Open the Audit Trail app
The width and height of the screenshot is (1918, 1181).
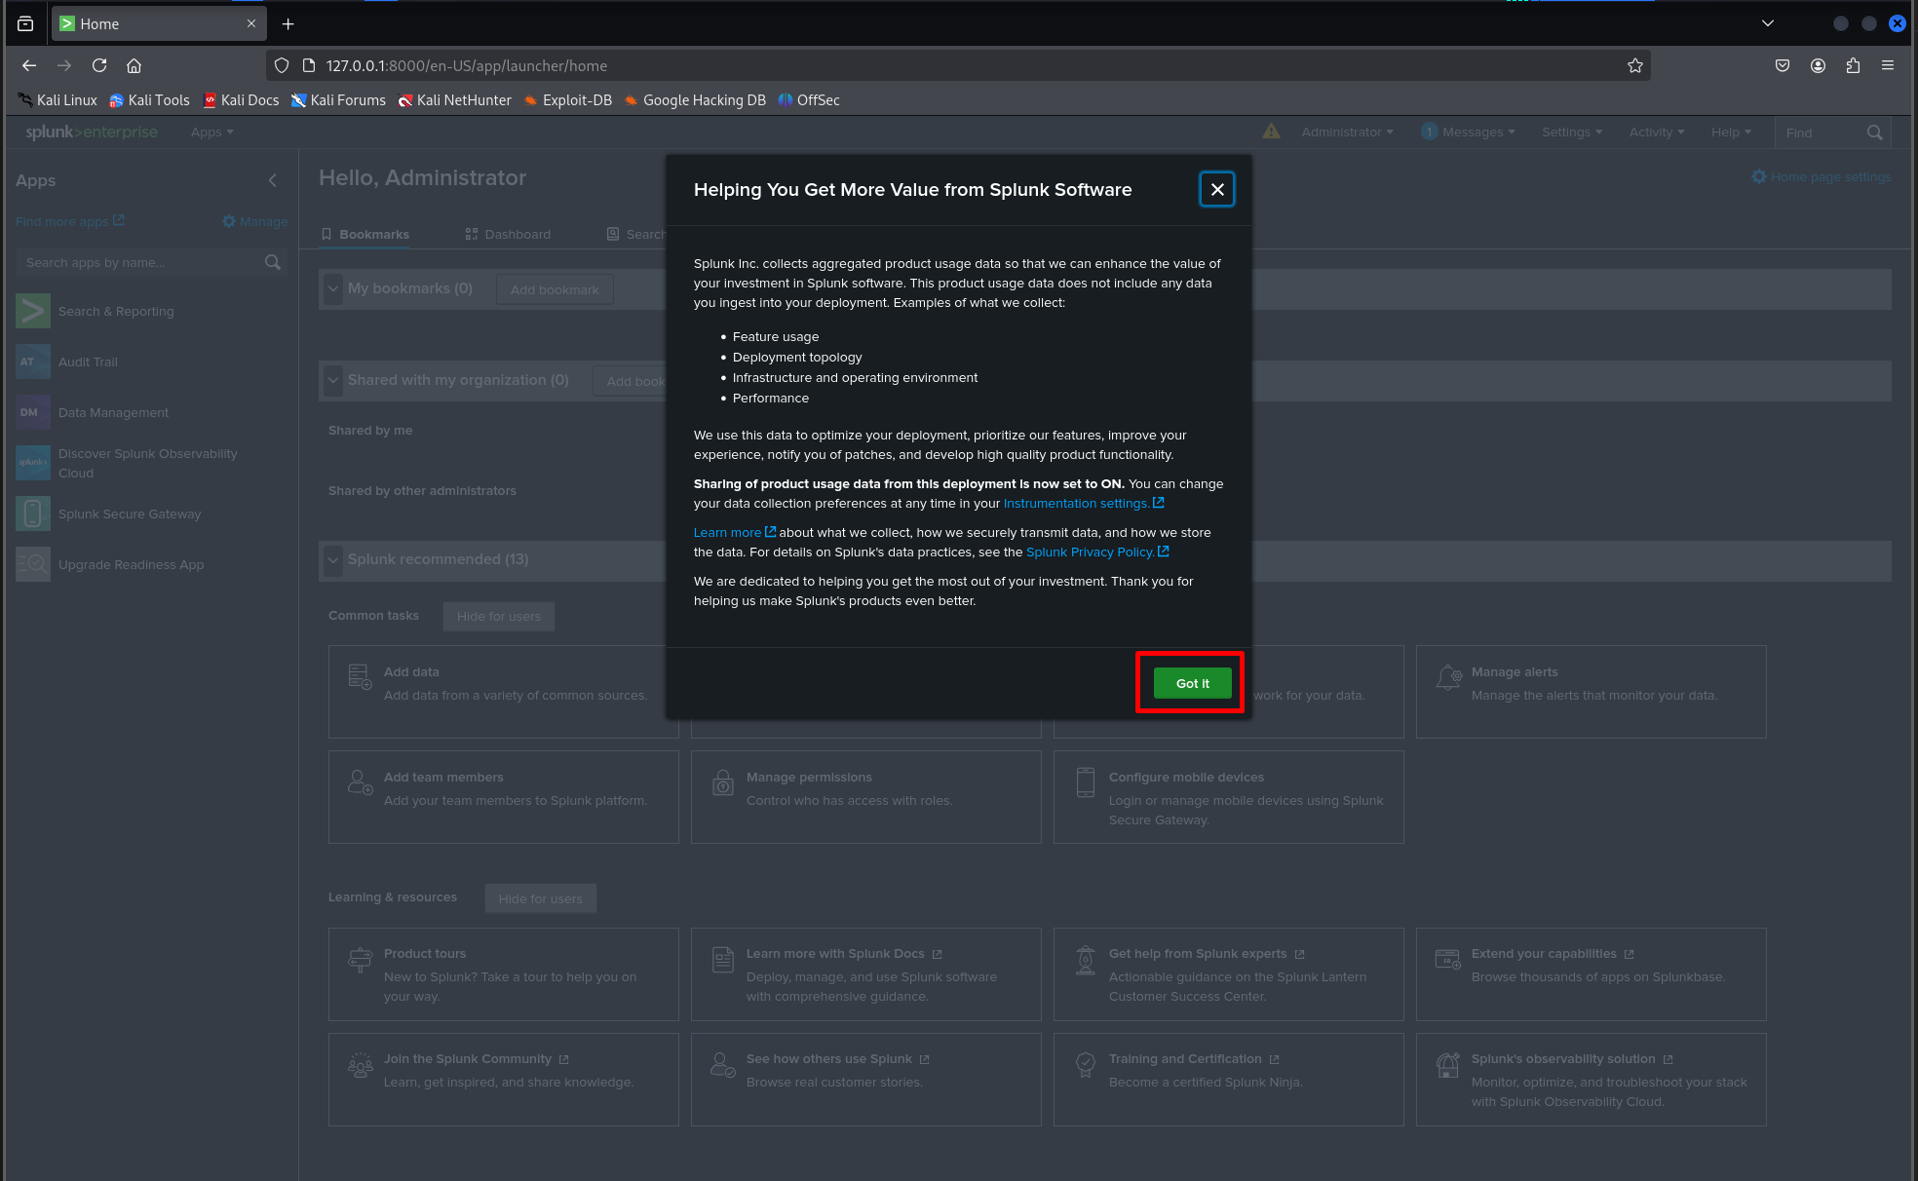88,362
